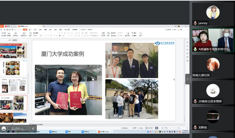Toggle muted mic icon beside janney
The width and height of the screenshot is (235, 138).
pyautogui.click(x=195, y=23)
